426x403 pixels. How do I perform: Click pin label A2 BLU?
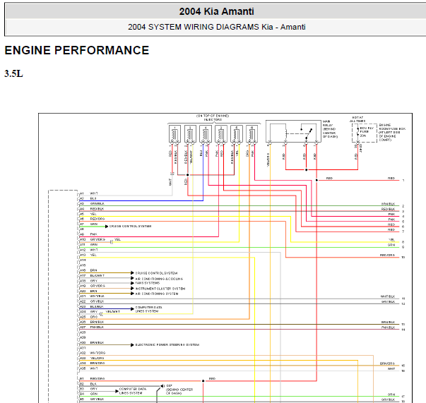coord(88,199)
